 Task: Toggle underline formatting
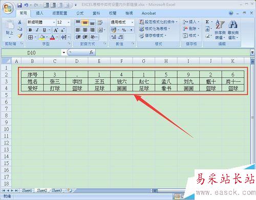45,30
